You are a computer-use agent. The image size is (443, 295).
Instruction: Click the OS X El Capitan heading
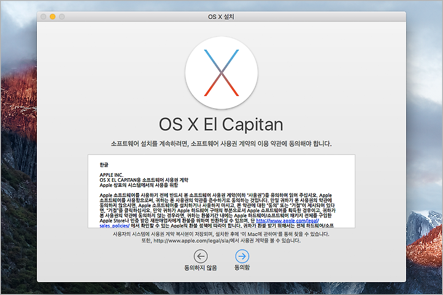pyautogui.click(x=221, y=125)
